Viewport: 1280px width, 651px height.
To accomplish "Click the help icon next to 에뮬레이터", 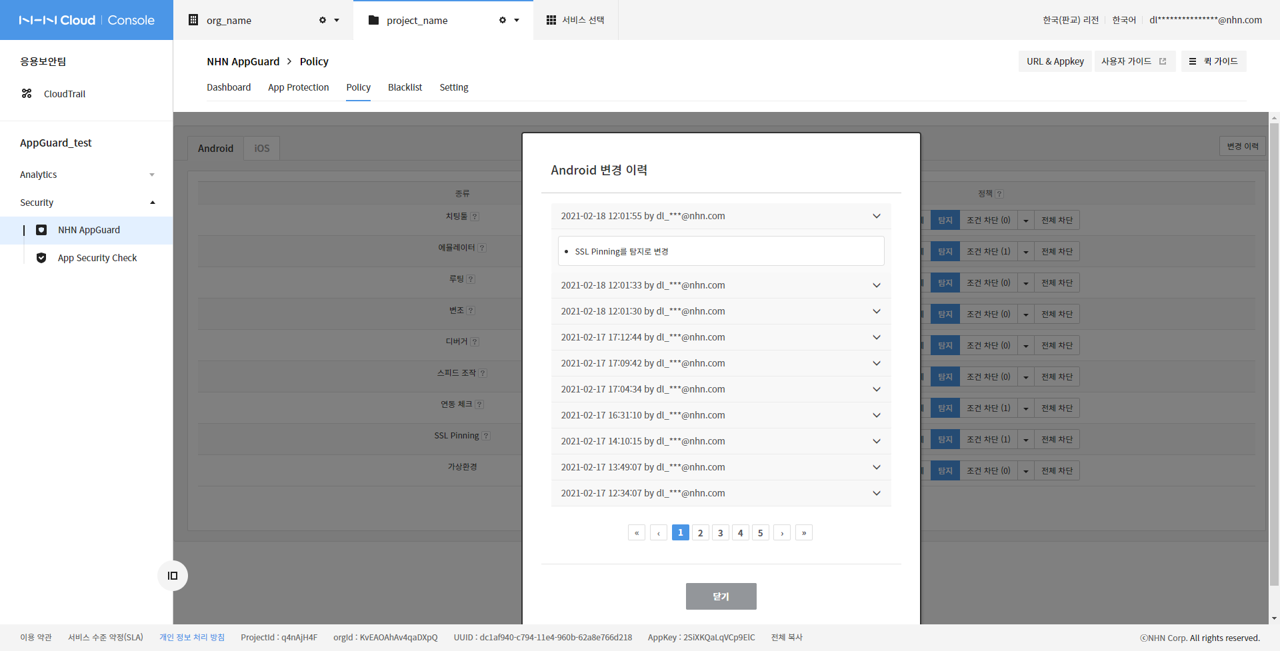I will [x=482, y=248].
